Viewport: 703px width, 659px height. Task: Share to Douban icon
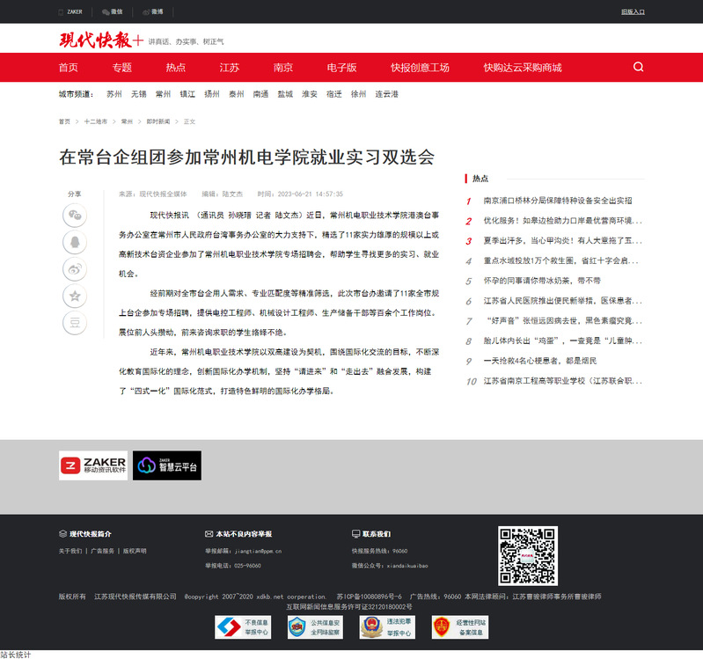click(76, 323)
